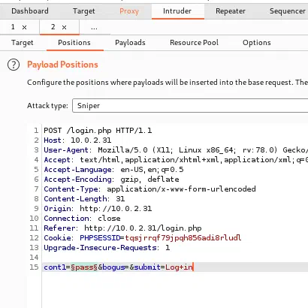The width and height of the screenshot is (308, 308).
Task: Select the Intruder Target sub-tab
Action: tap(23, 43)
